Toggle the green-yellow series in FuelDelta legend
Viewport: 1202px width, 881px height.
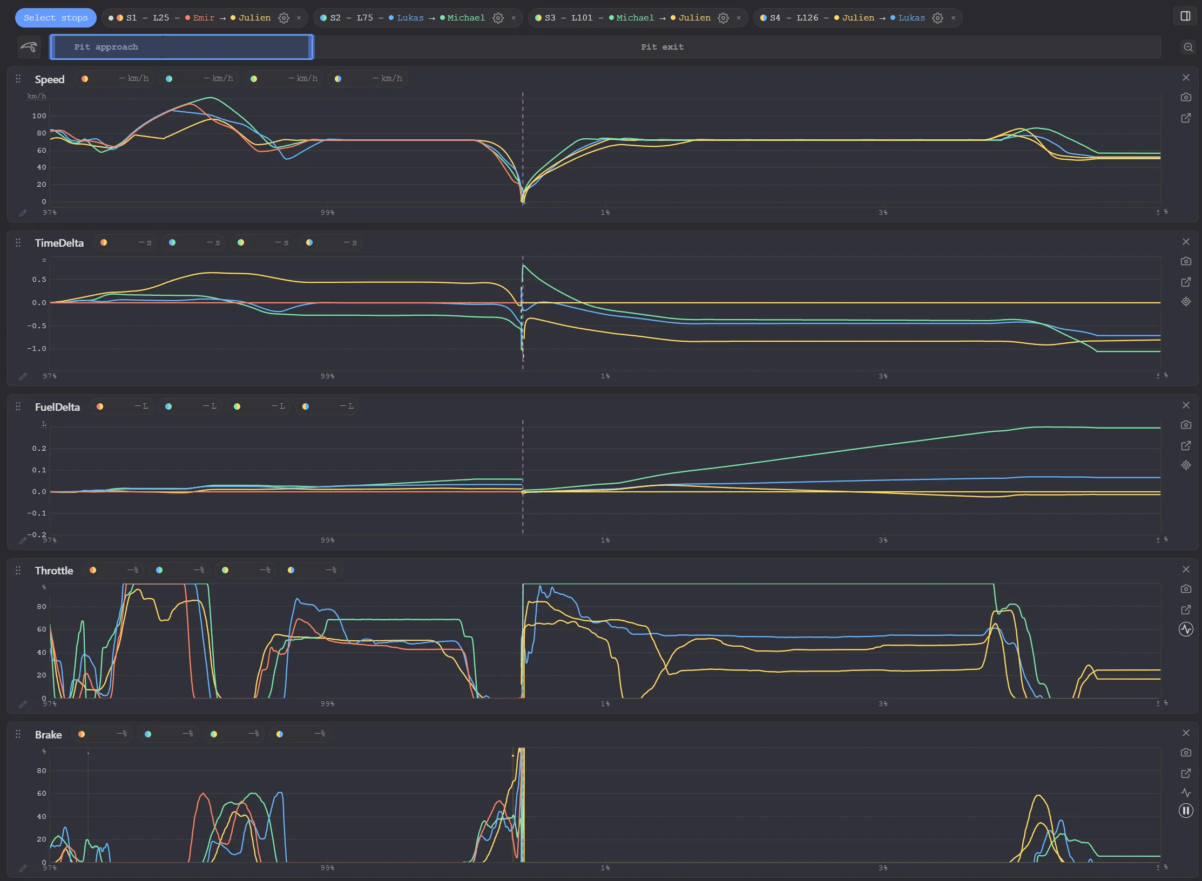pyautogui.click(x=259, y=406)
